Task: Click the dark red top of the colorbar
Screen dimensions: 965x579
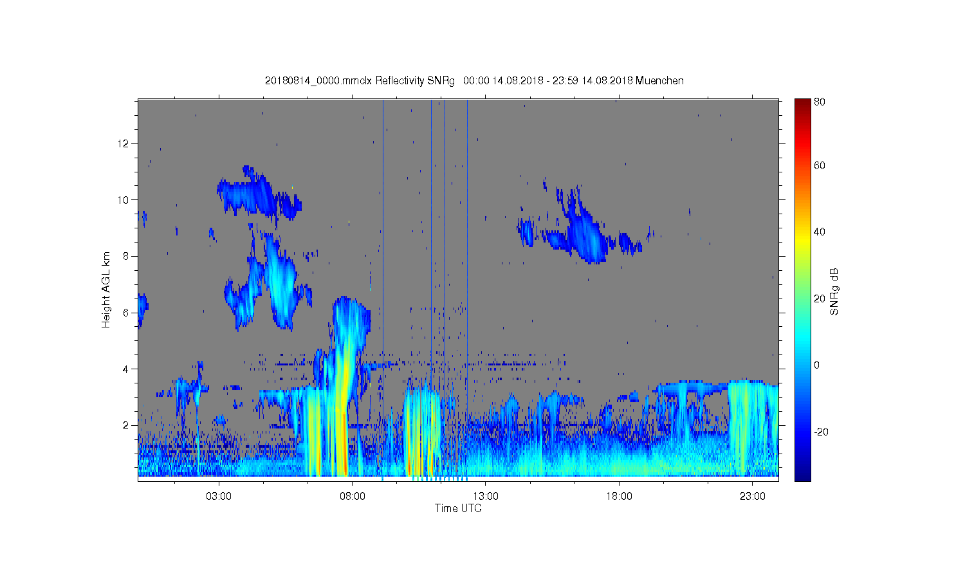Action: point(803,104)
